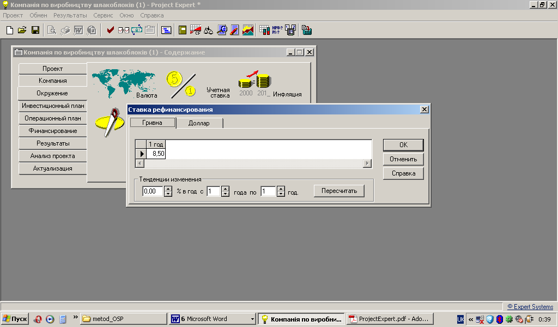Click the table scrollbar left arrow

click(x=140, y=163)
